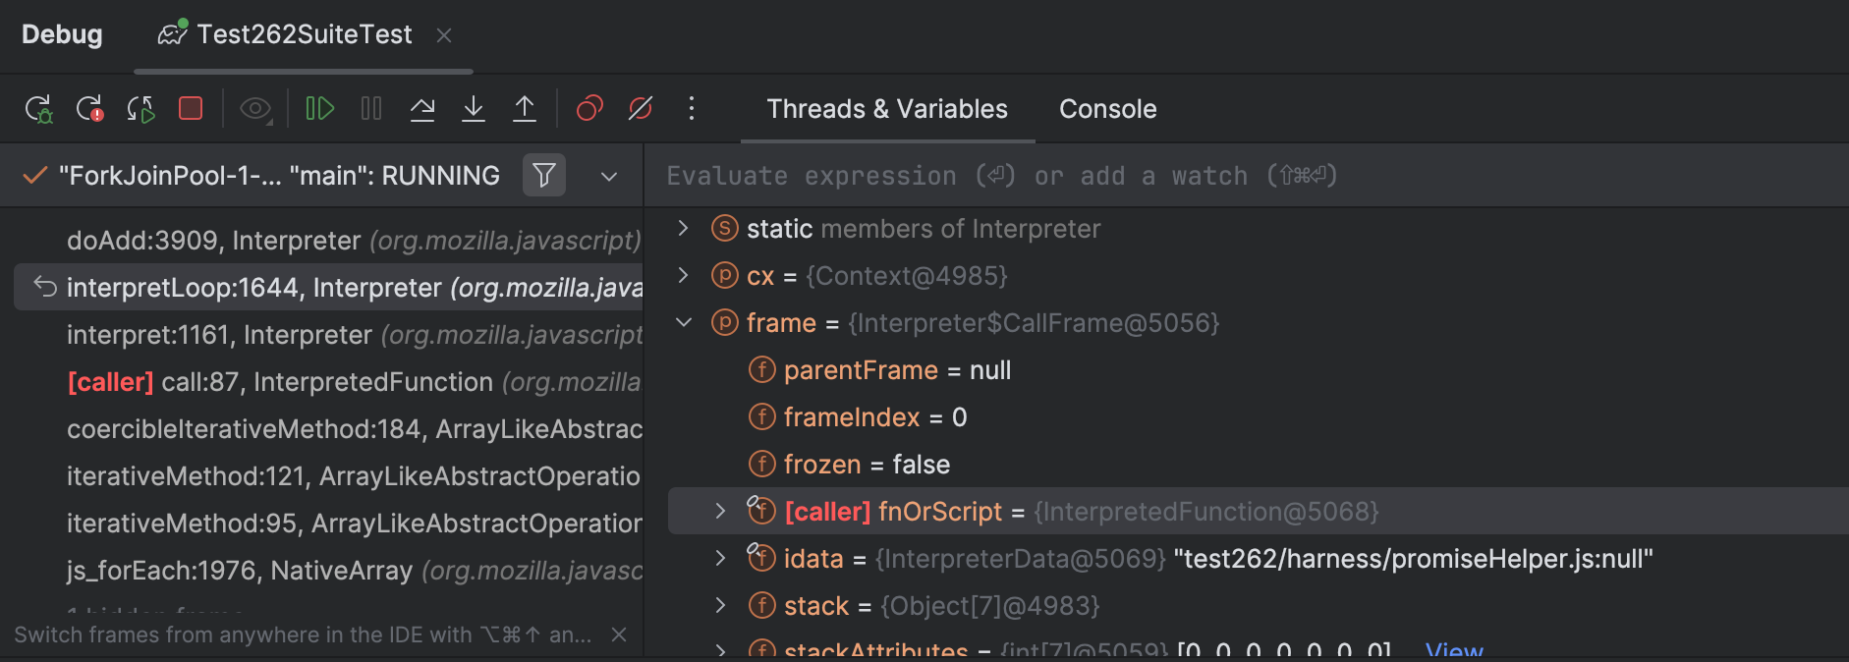Stop the debug session
The width and height of the screenshot is (1849, 662).
click(x=191, y=108)
